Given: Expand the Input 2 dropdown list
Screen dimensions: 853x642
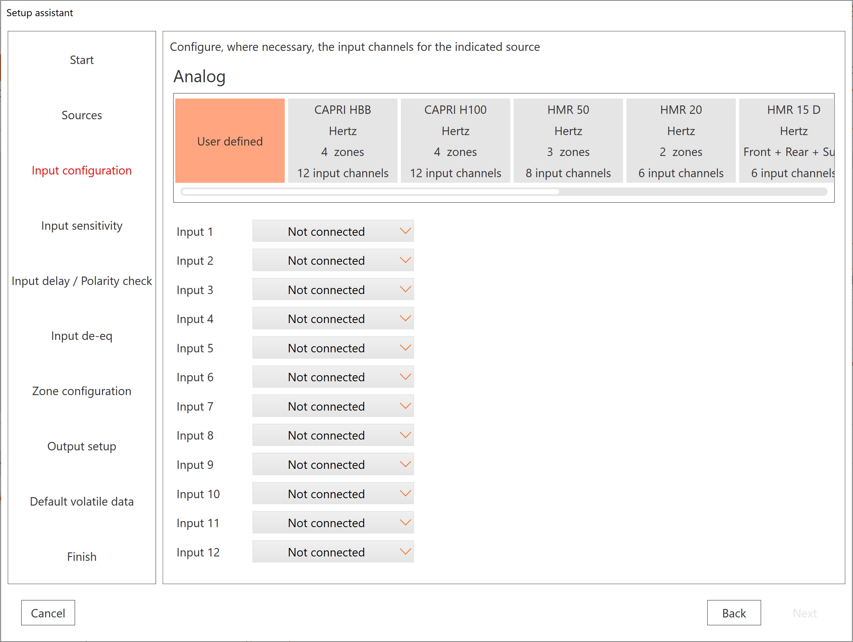Looking at the screenshot, I should (333, 260).
